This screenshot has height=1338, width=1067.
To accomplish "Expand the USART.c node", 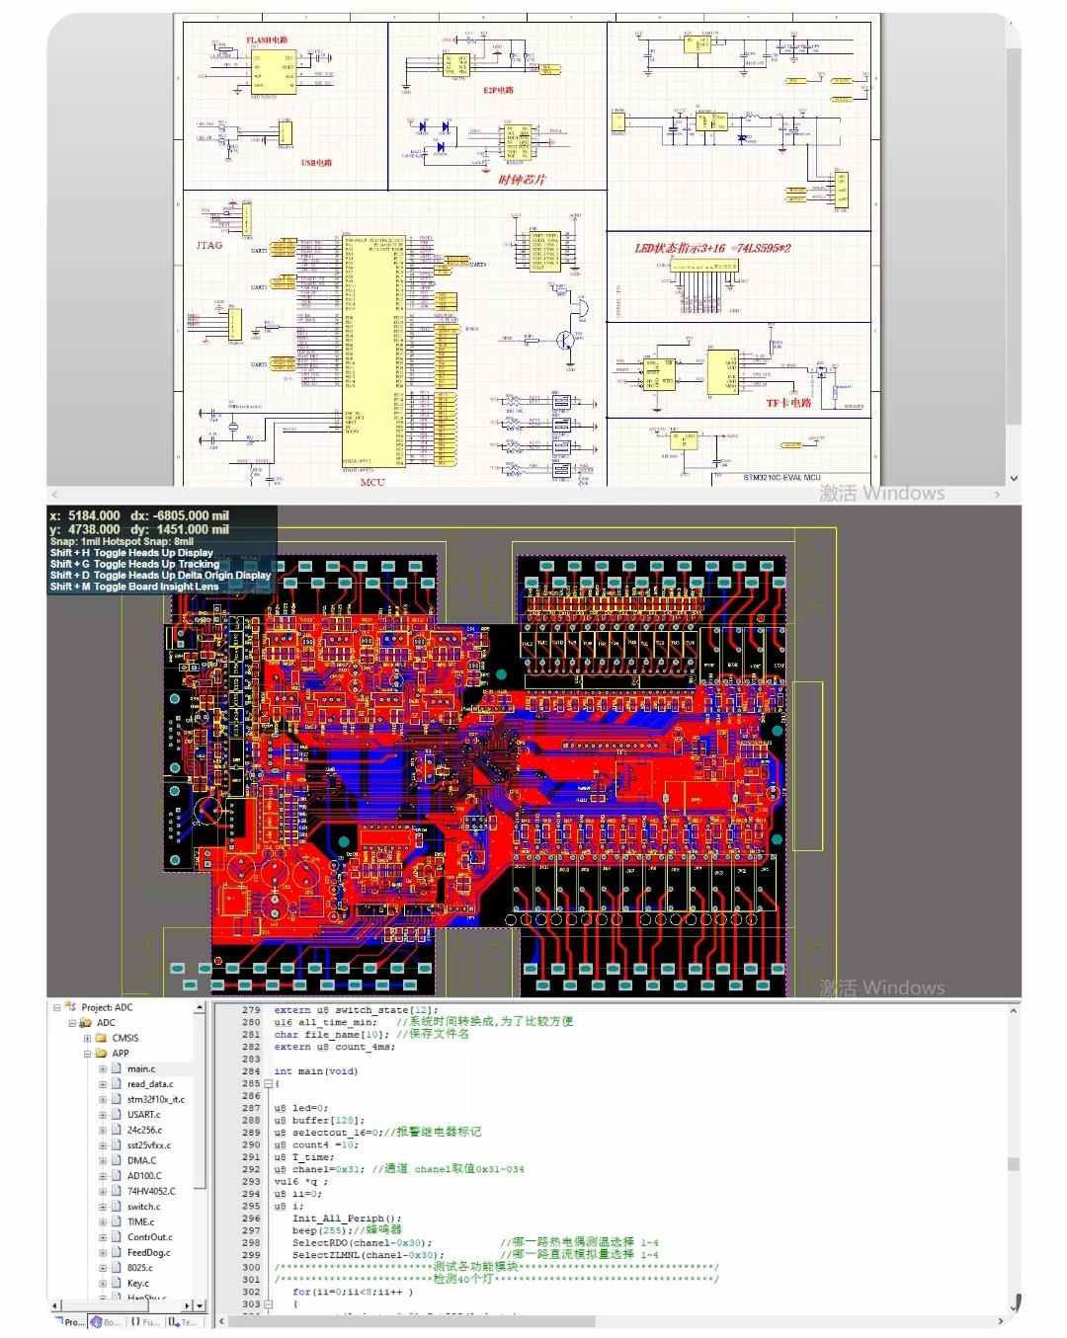I will pyautogui.click(x=102, y=1115).
